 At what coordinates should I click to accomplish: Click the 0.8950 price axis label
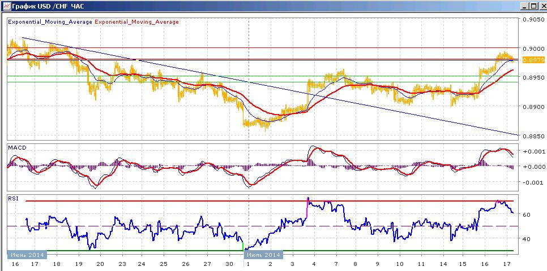pyautogui.click(x=534, y=77)
